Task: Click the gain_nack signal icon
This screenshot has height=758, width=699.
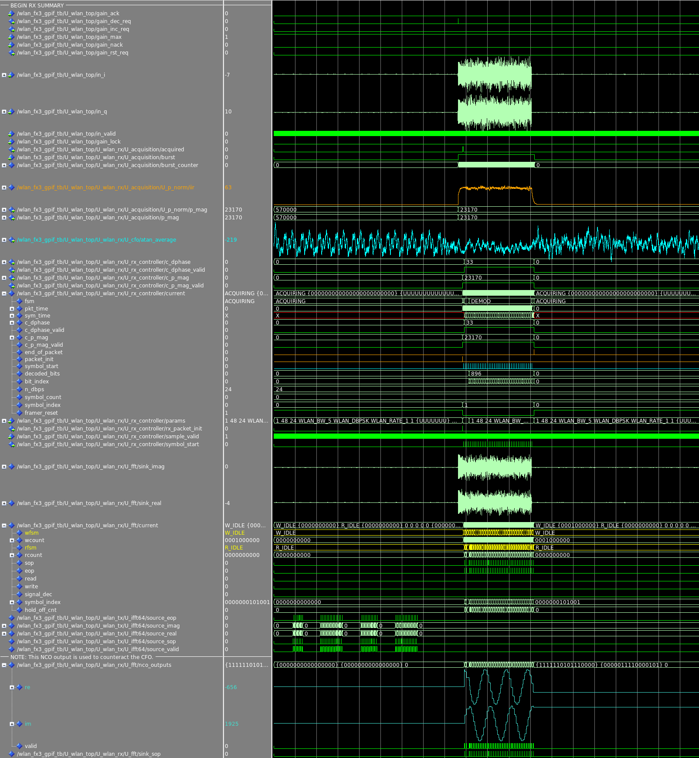Action: coord(11,45)
